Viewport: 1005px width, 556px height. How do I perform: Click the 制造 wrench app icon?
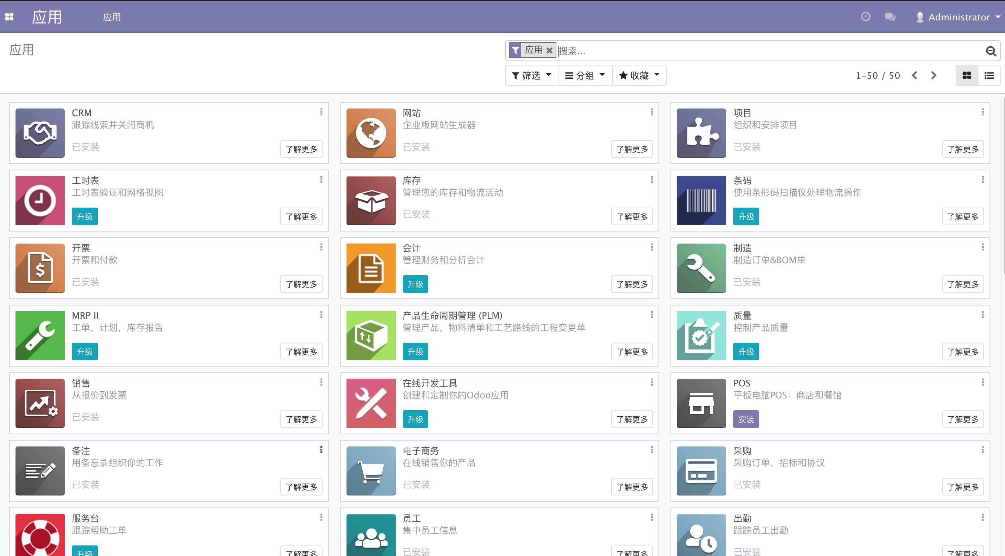[x=701, y=268]
